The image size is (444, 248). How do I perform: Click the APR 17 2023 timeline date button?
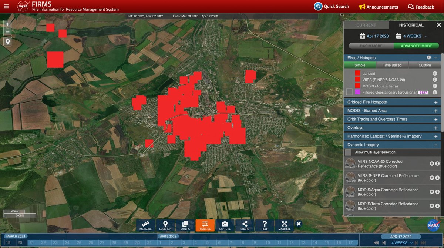[401, 237]
